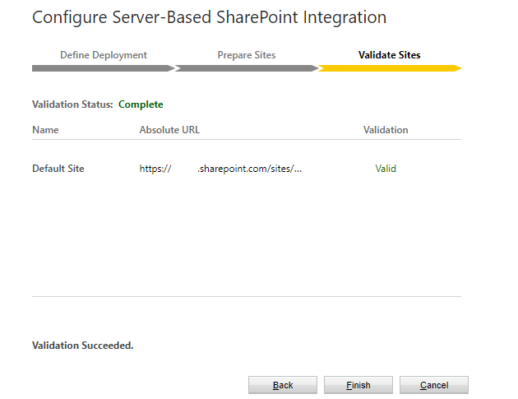The image size is (518, 399).
Task: Click the Name column header
Action: (45, 130)
